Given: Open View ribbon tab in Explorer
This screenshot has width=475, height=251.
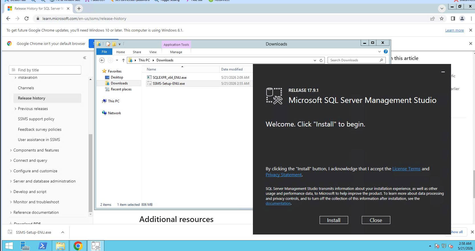Looking at the screenshot, I should click(153, 52).
